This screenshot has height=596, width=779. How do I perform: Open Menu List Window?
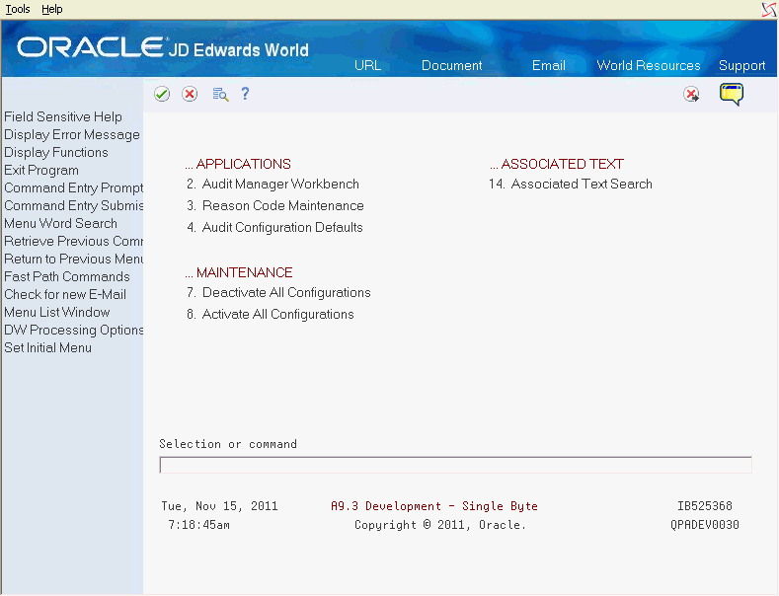click(57, 313)
